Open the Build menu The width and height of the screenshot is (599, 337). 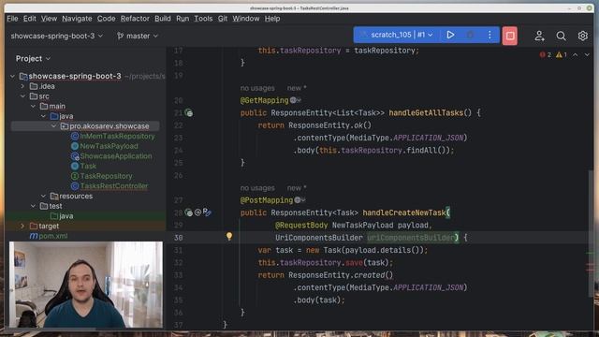(x=163, y=19)
